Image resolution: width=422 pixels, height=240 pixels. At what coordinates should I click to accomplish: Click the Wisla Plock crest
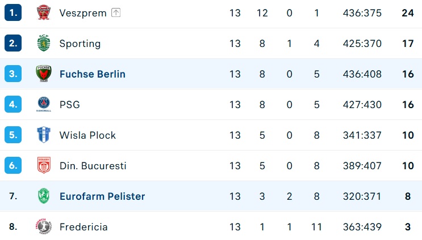pos(44,135)
